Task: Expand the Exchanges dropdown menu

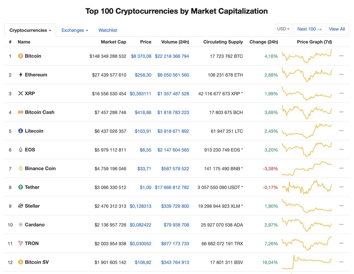Action: [x=75, y=30]
